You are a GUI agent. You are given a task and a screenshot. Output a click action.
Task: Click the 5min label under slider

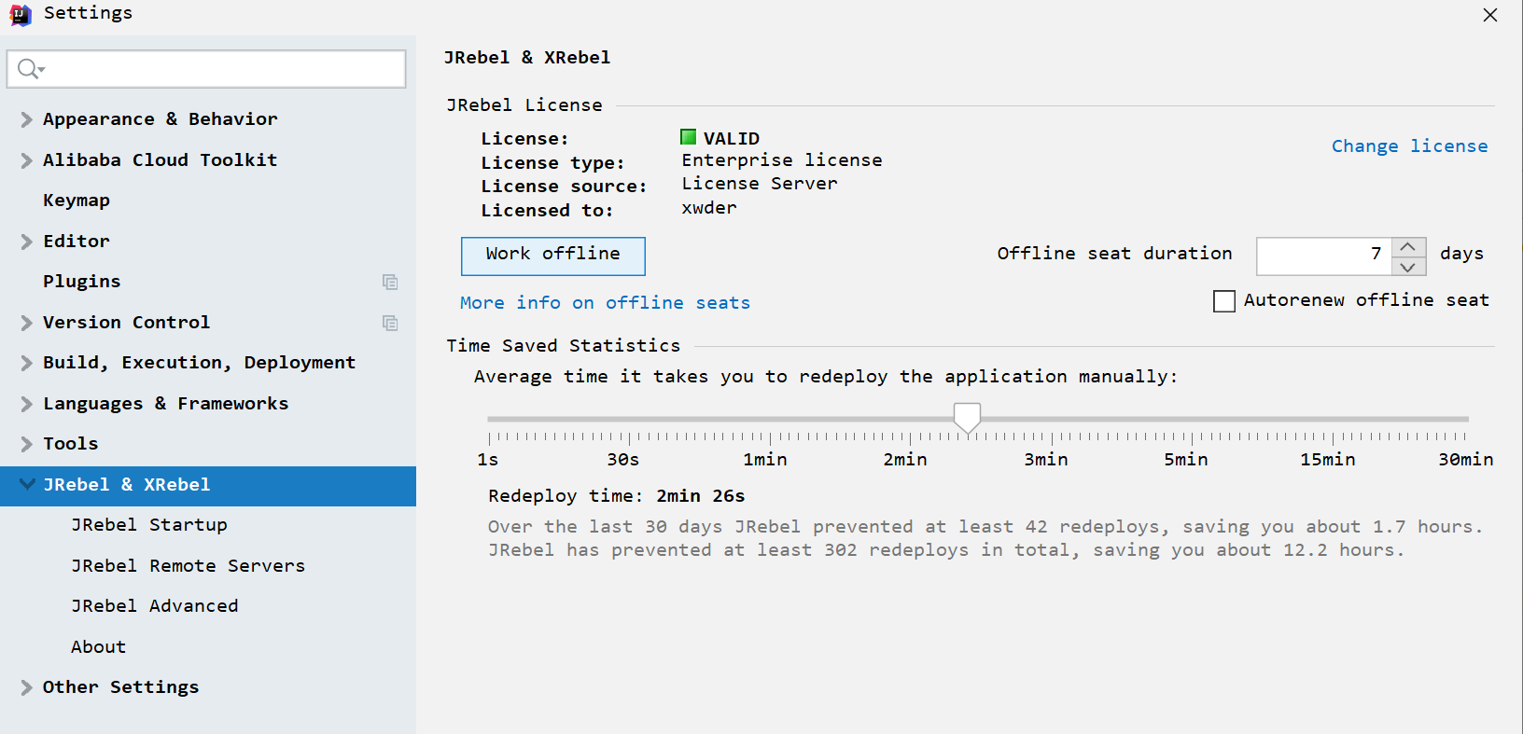coord(1185,460)
